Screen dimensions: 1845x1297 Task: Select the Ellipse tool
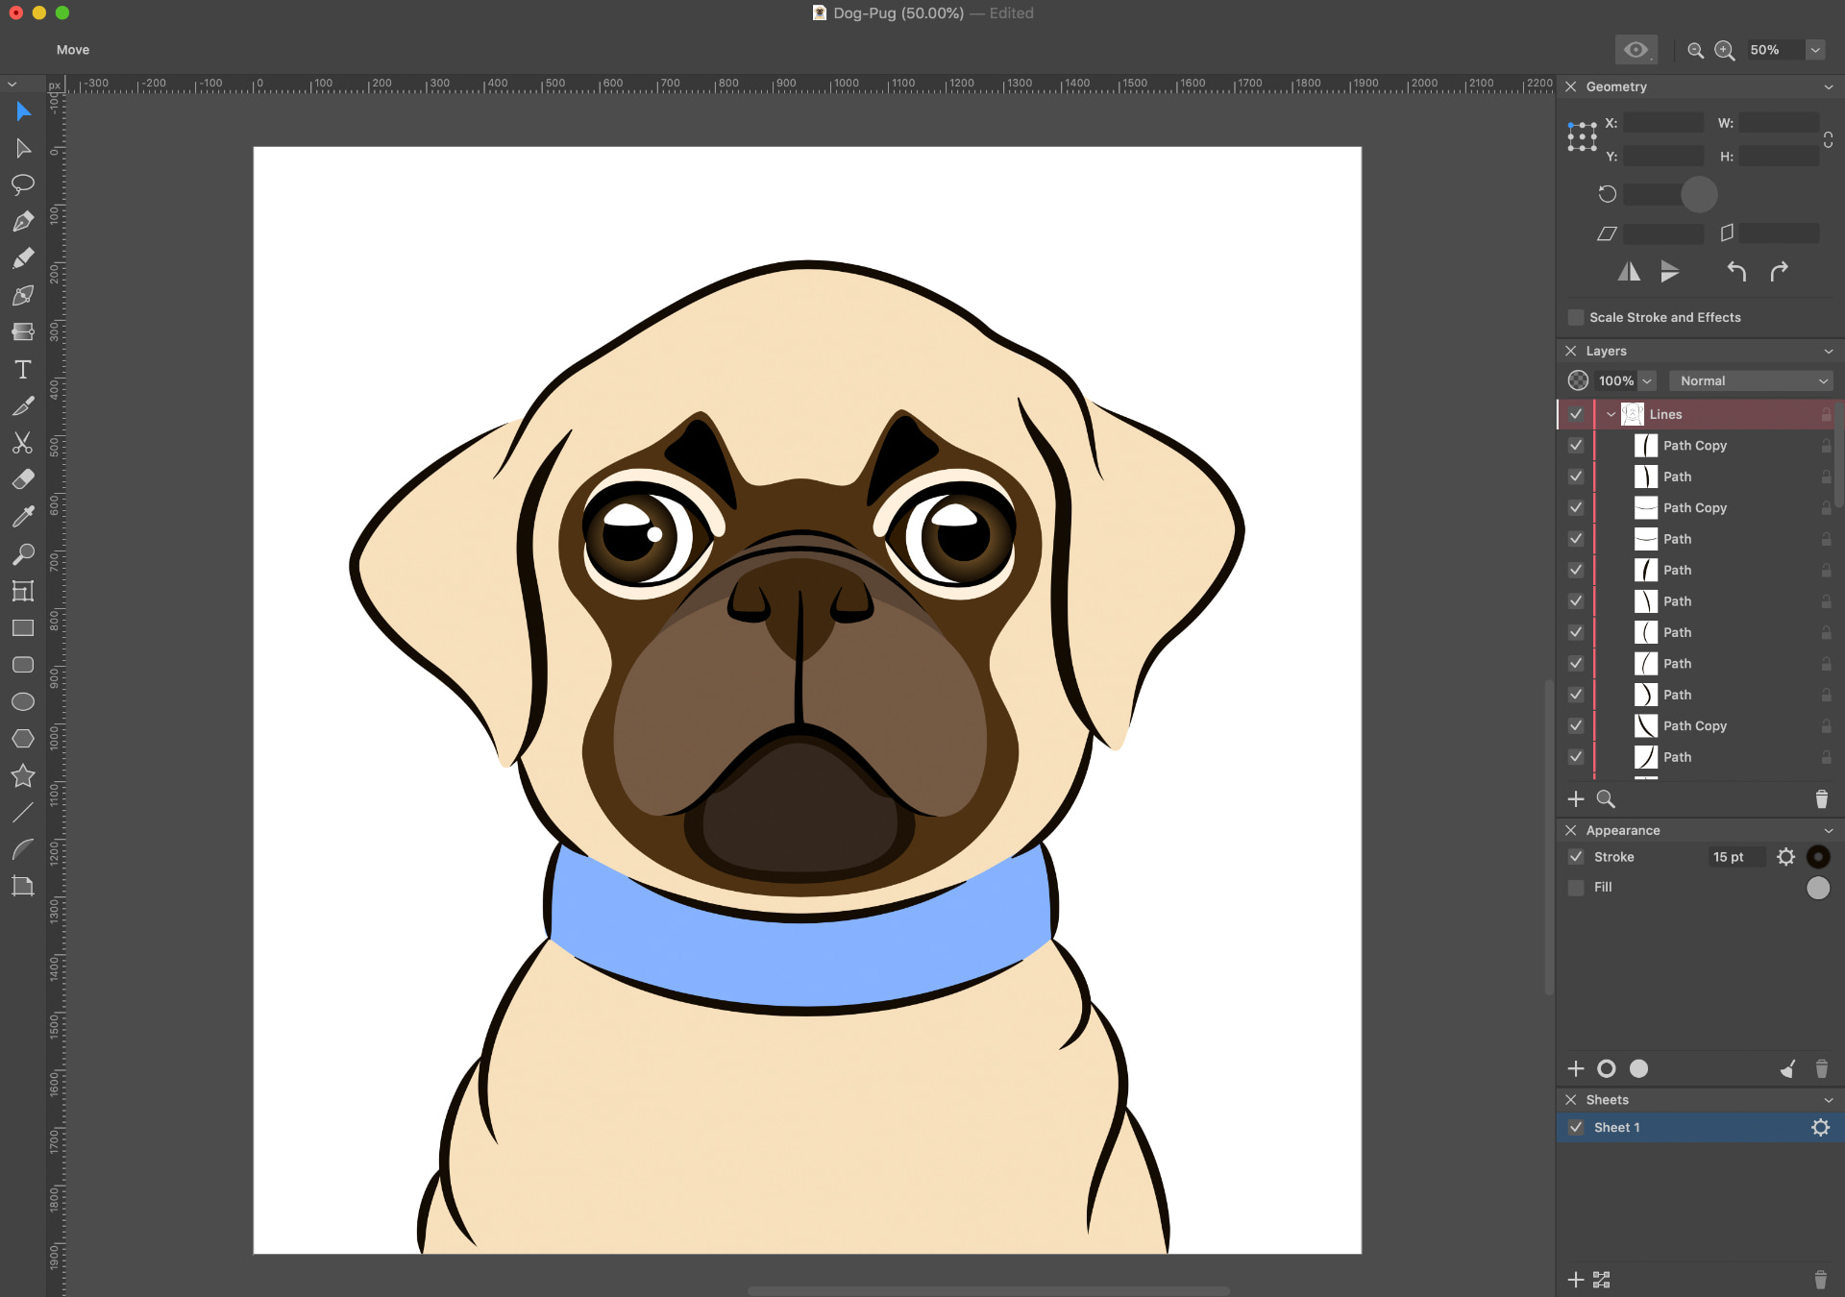23,702
